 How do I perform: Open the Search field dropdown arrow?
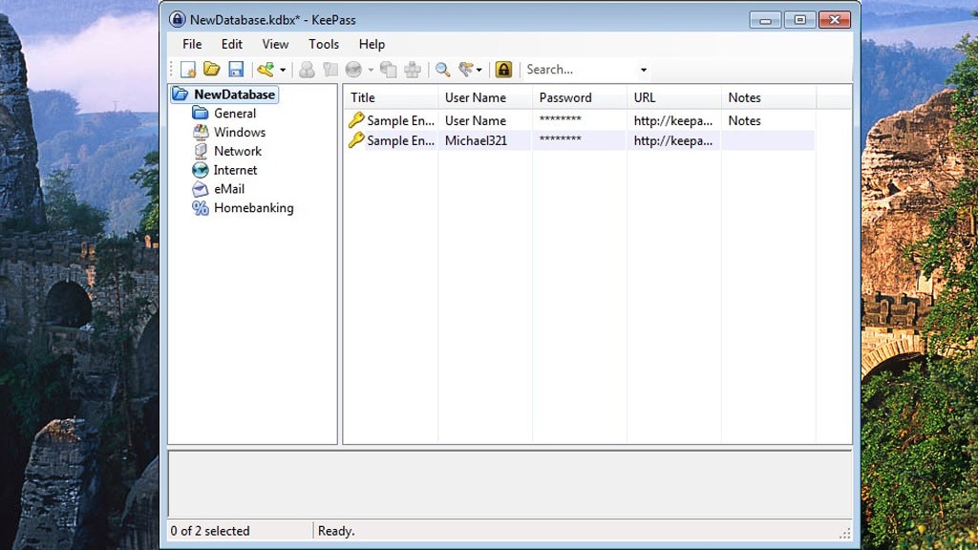pos(644,70)
